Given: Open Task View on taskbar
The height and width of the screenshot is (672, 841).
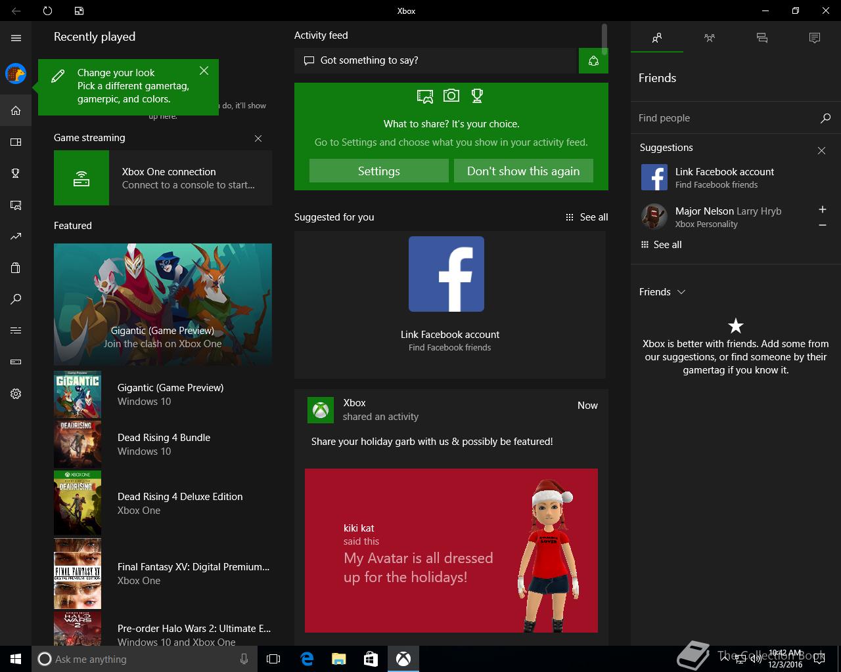Looking at the screenshot, I should 273,659.
